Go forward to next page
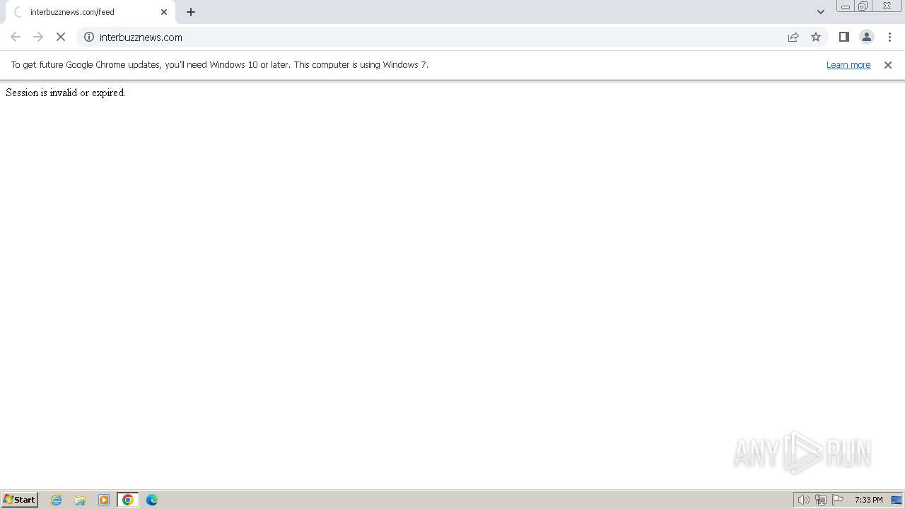 pyautogui.click(x=38, y=37)
